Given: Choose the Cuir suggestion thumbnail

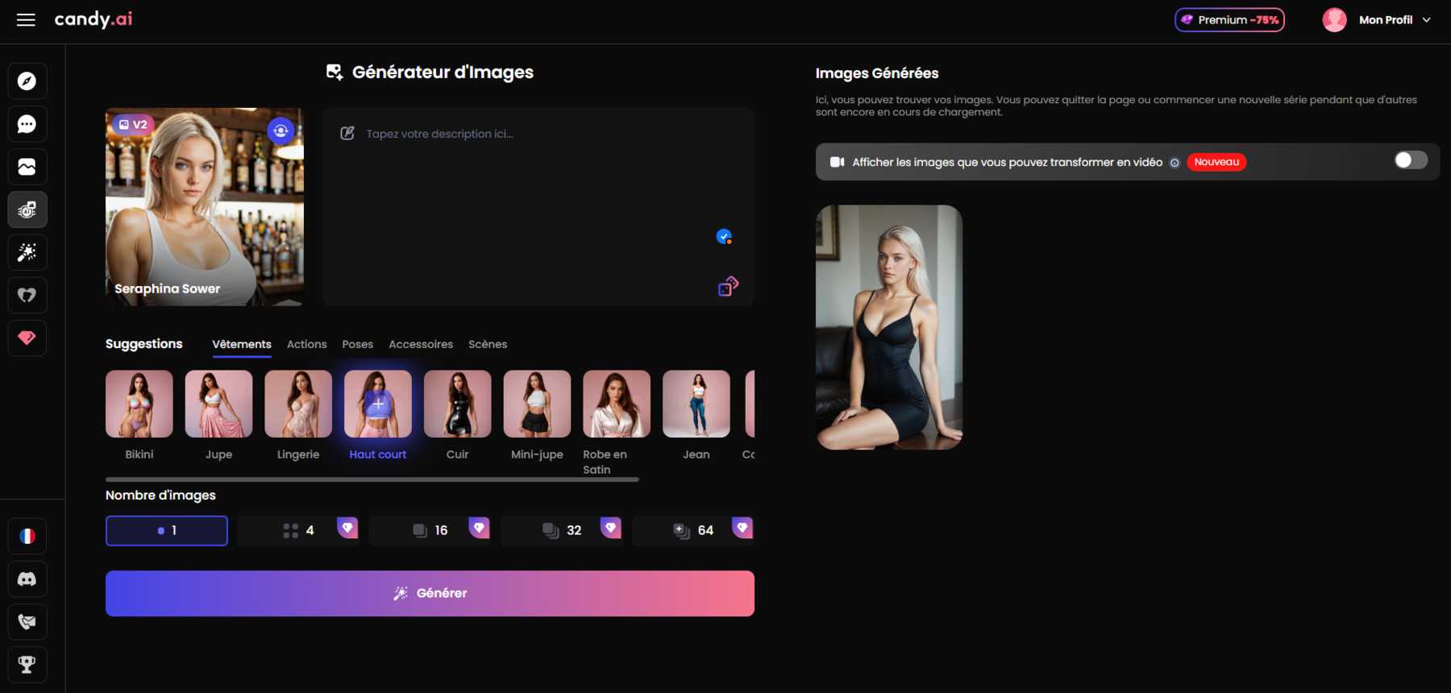Looking at the screenshot, I should coord(458,404).
